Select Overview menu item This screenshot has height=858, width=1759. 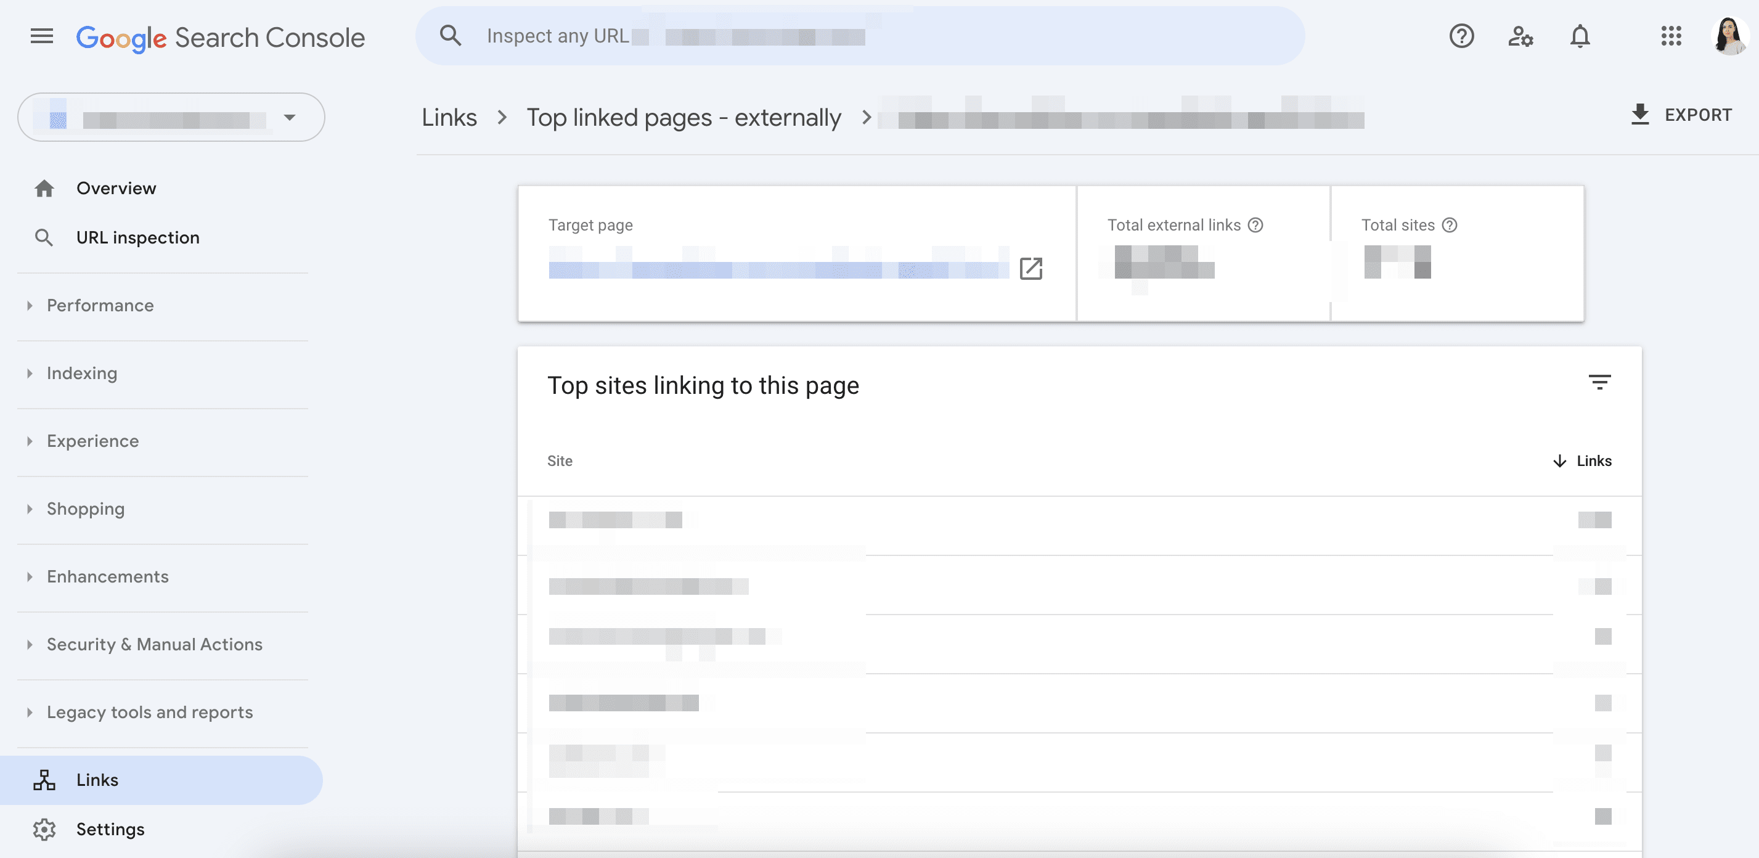(115, 189)
